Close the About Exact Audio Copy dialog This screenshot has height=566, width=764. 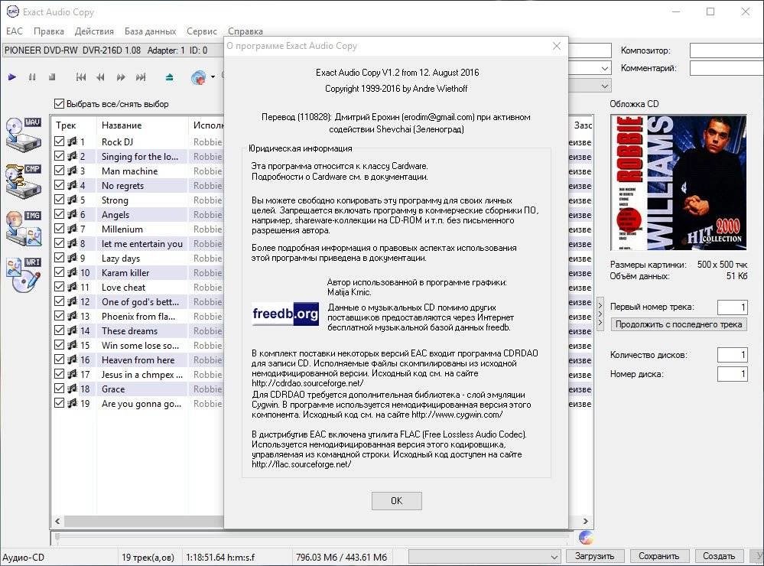[x=557, y=46]
